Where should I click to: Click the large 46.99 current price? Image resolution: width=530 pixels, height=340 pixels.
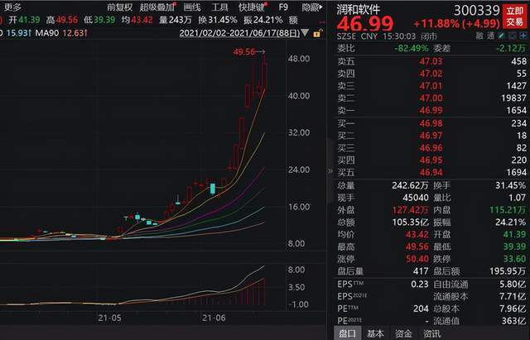364,24
